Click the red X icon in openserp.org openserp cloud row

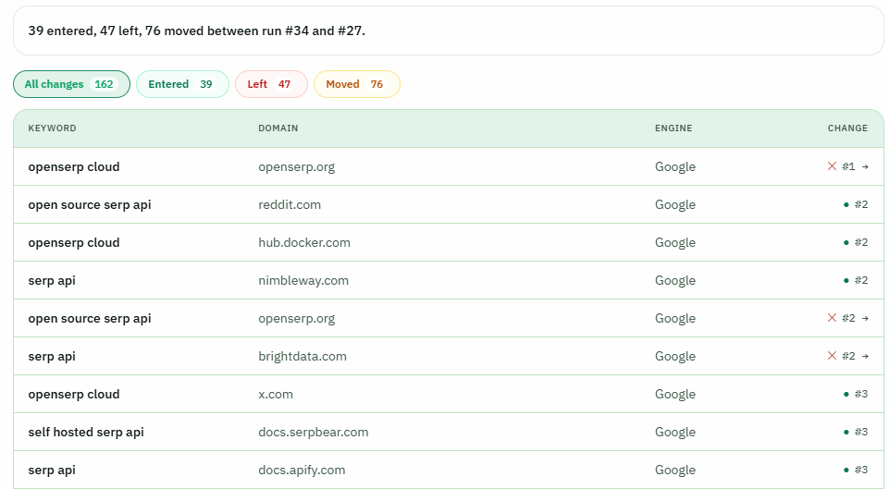[832, 166]
